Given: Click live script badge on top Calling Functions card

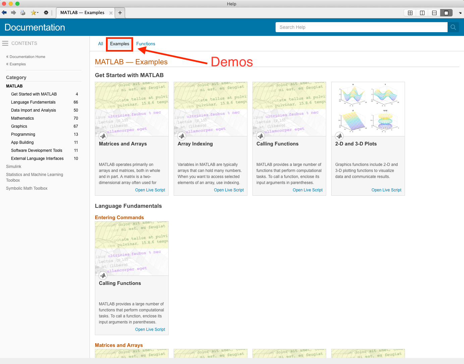Looking at the screenshot, I should pos(260,136).
